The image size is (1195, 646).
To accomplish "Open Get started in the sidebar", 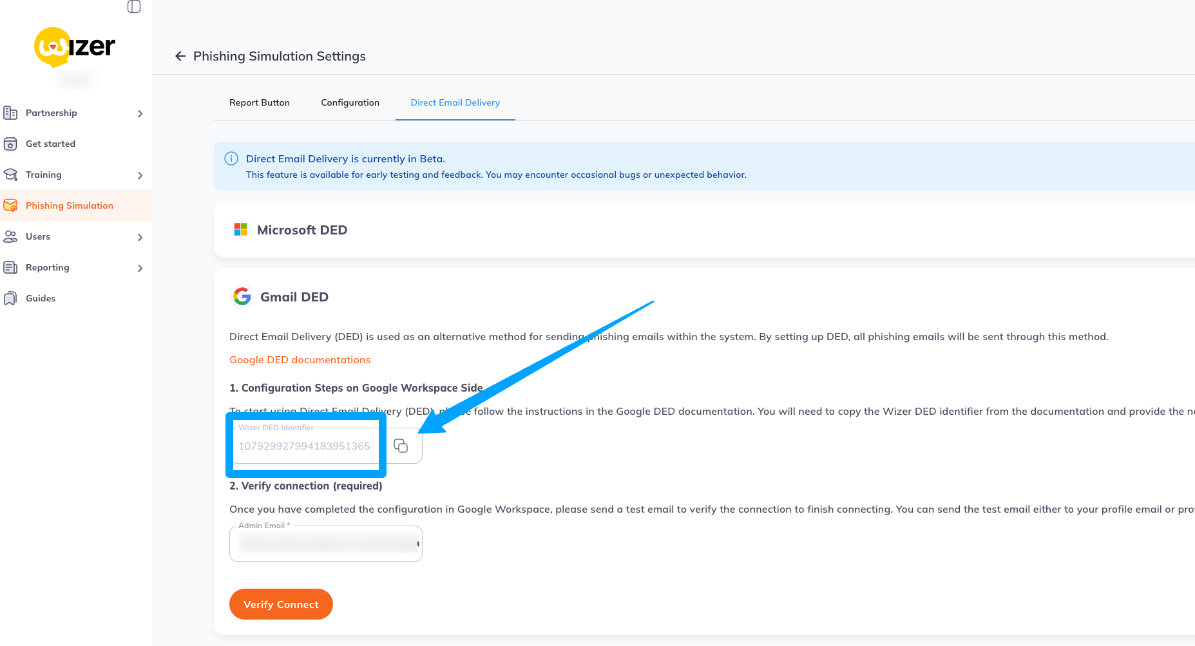I will click(76, 144).
